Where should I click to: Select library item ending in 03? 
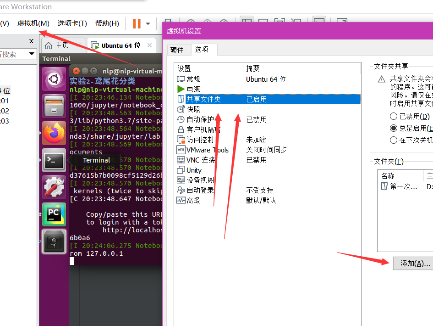(5, 121)
